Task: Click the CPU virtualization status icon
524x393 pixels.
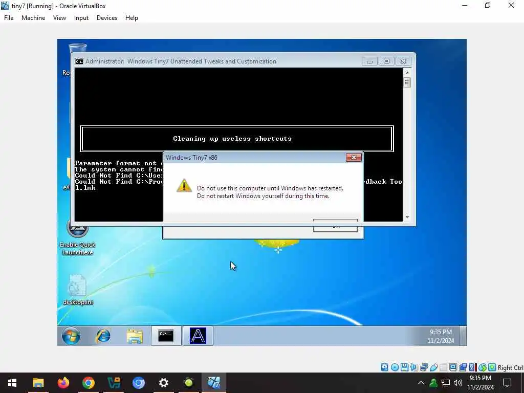Action: click(472, 367)
